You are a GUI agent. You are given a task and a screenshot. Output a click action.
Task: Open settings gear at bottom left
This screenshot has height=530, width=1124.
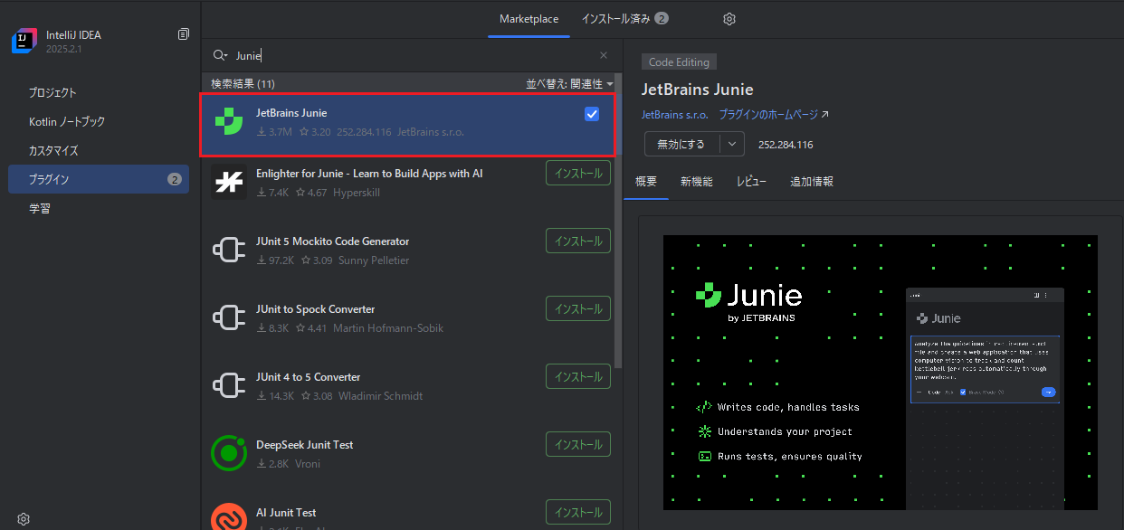point(24,519)
